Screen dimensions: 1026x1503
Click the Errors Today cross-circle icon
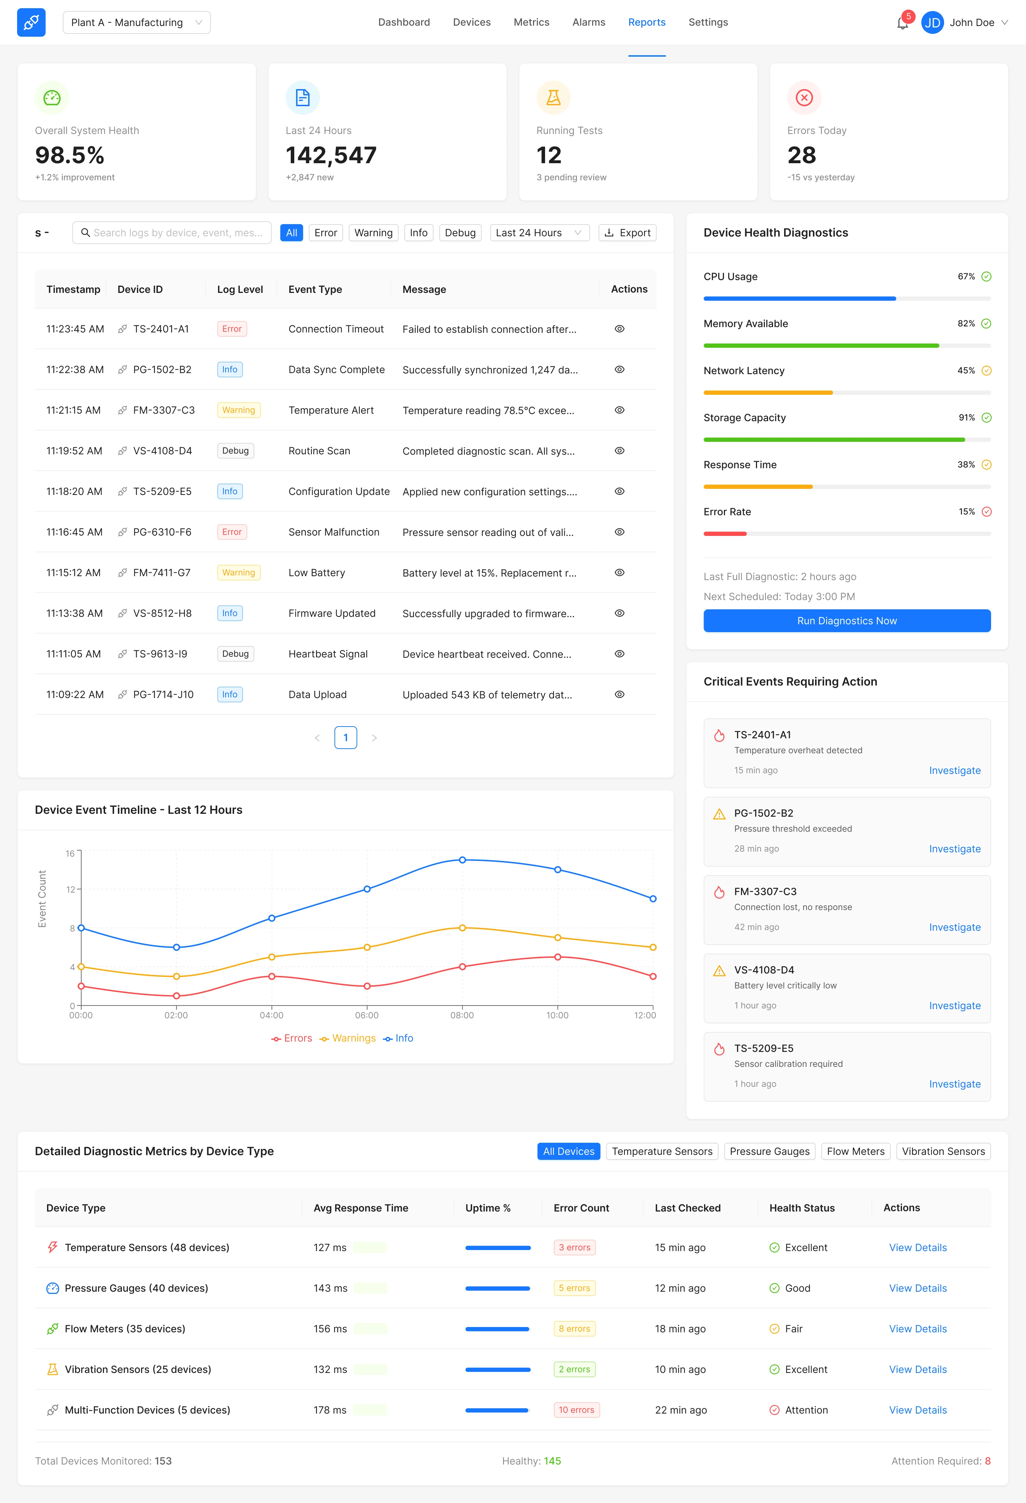804,98
